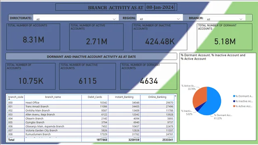Click the 10.75K accounts card
This screenshot has width=258, height=145.
point(31,76)
